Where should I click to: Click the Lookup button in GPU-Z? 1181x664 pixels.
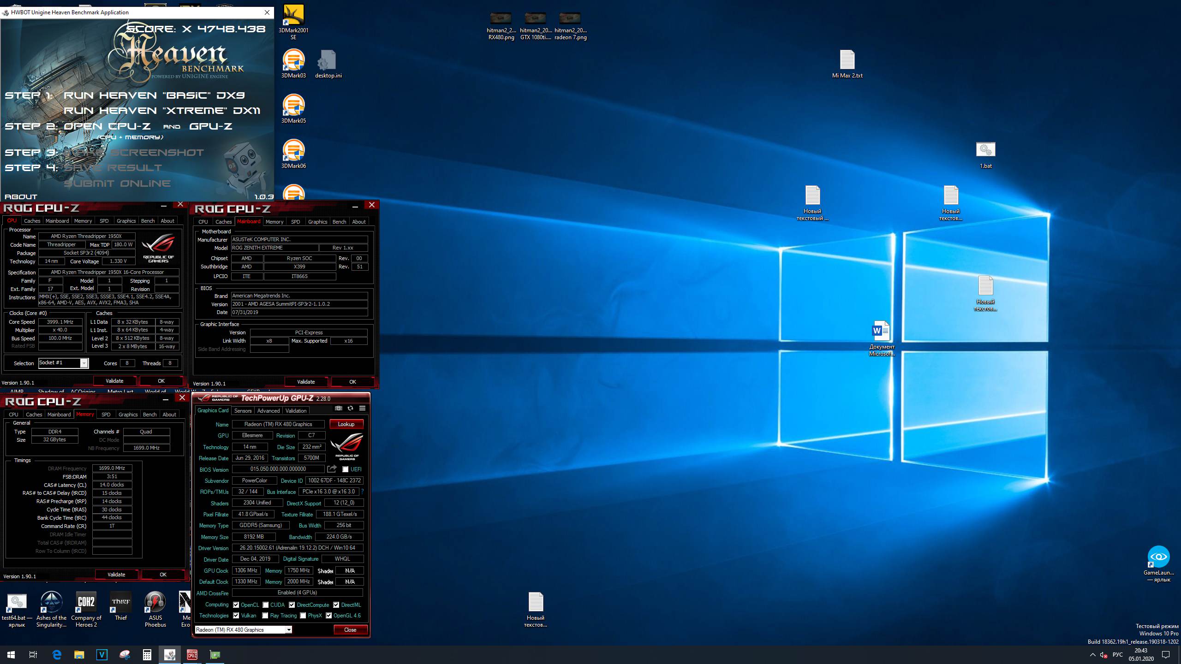[x=346, y=424]
